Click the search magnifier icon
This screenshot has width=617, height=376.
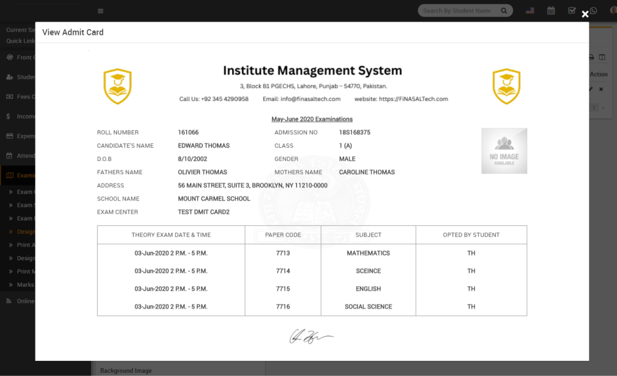click(x=504, y=11)
